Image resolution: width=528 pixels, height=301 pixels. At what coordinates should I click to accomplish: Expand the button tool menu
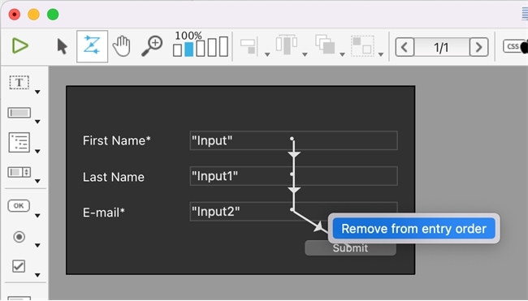[x=37, y=216]
